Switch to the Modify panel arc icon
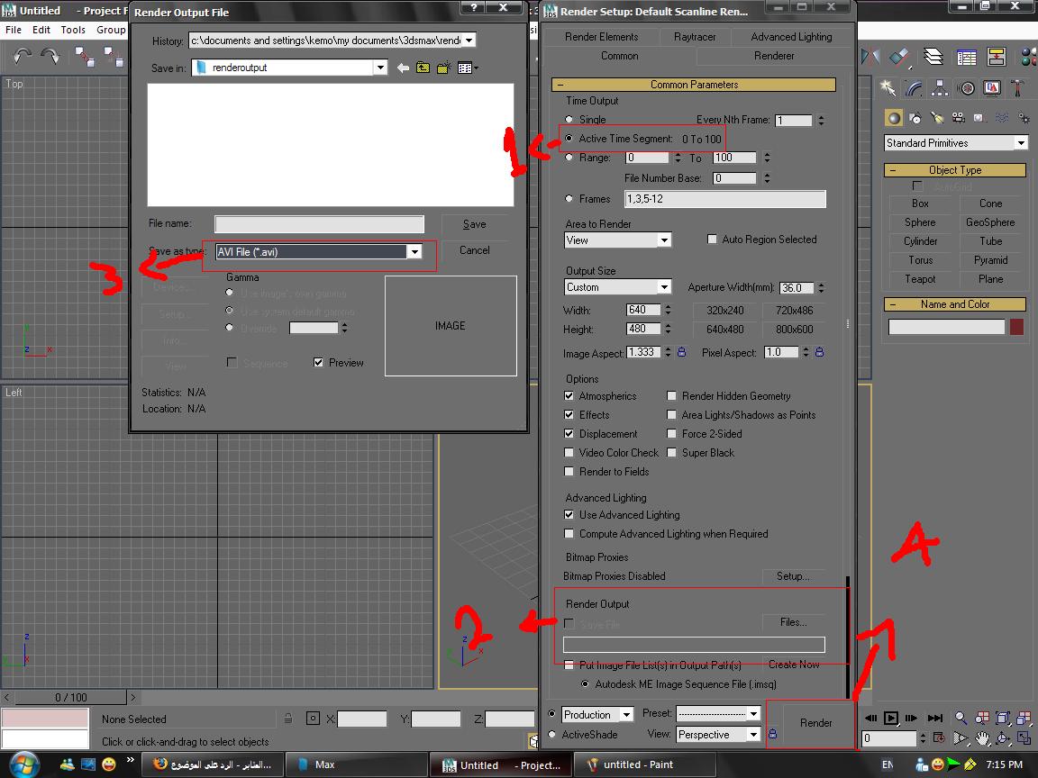 [x=914, y=87]
